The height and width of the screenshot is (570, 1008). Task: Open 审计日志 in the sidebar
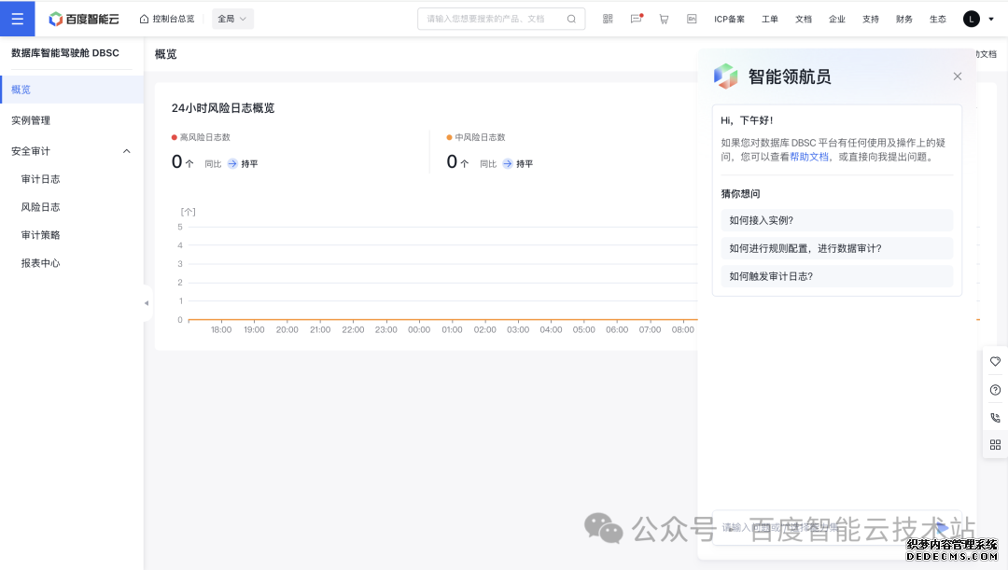point(40,179)
